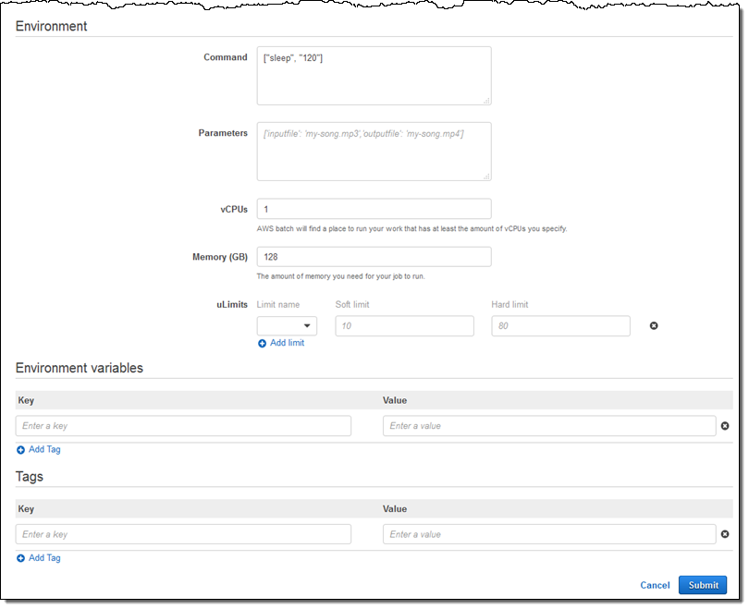Click into the Parameters text area

[373, 152]
